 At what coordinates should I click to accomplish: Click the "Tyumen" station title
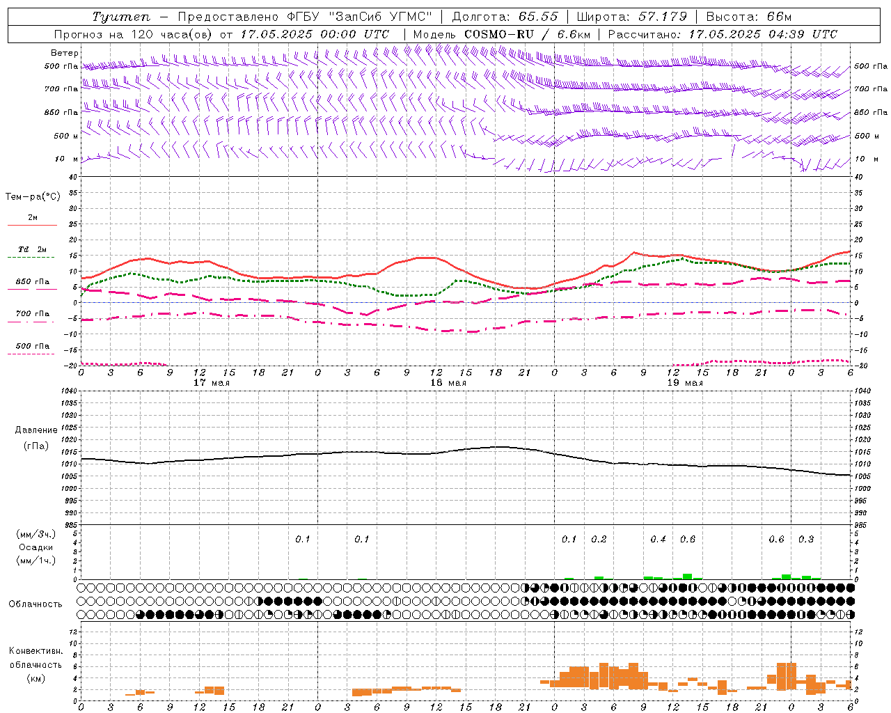pyautogui.click(x=120, y=17)
